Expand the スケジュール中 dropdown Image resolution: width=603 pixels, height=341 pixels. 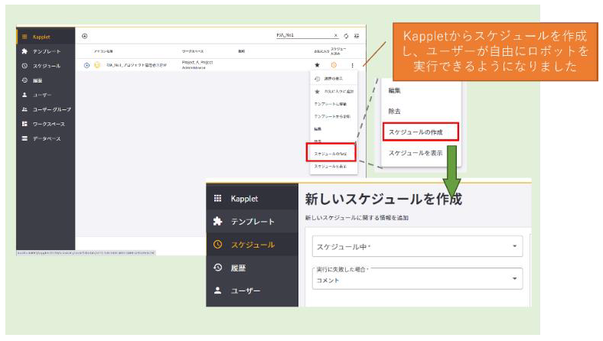pos(417,246)
